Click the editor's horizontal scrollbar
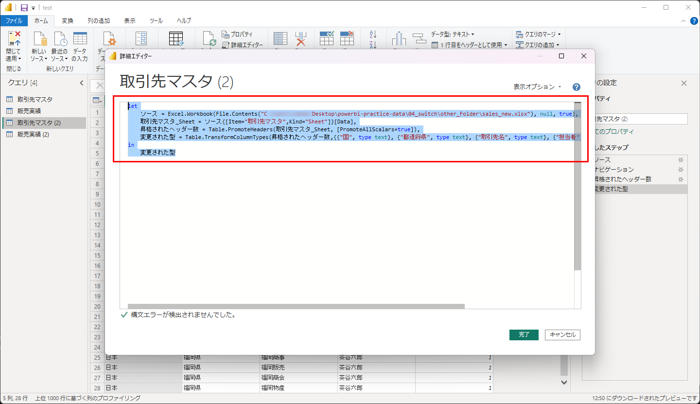Image resolution: width=700 pixels, height=404 pixels. pos(296,306)
